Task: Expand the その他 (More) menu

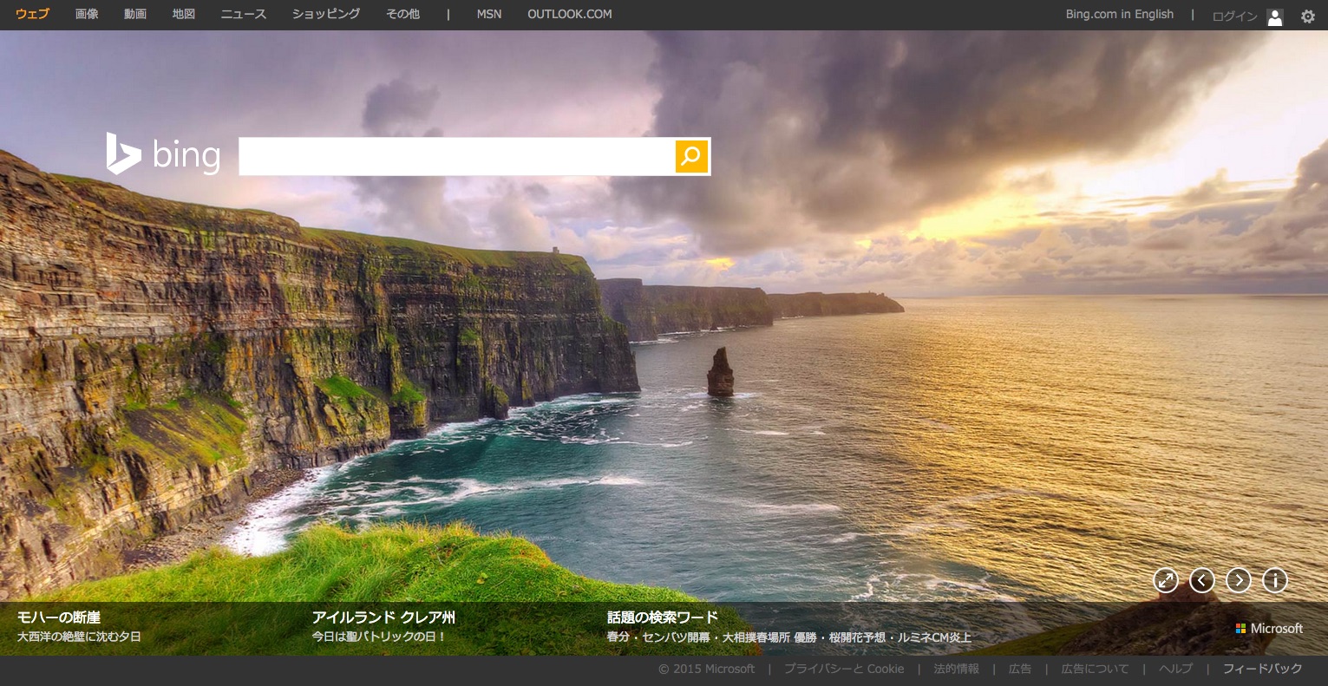Action: coord(402,15)
